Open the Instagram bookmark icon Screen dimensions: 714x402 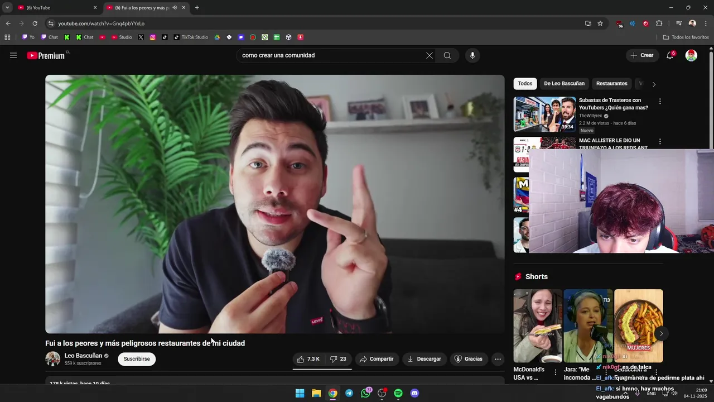(x=153, y=37)
